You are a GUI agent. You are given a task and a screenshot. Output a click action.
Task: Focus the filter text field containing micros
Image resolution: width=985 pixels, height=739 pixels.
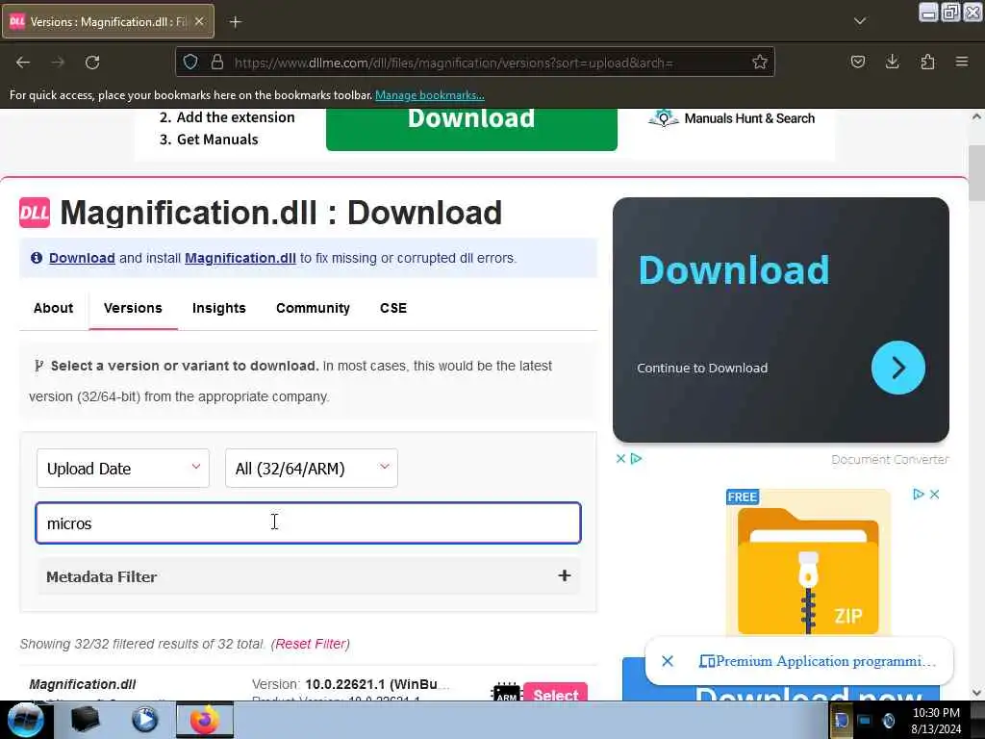[x=309, y=522]
